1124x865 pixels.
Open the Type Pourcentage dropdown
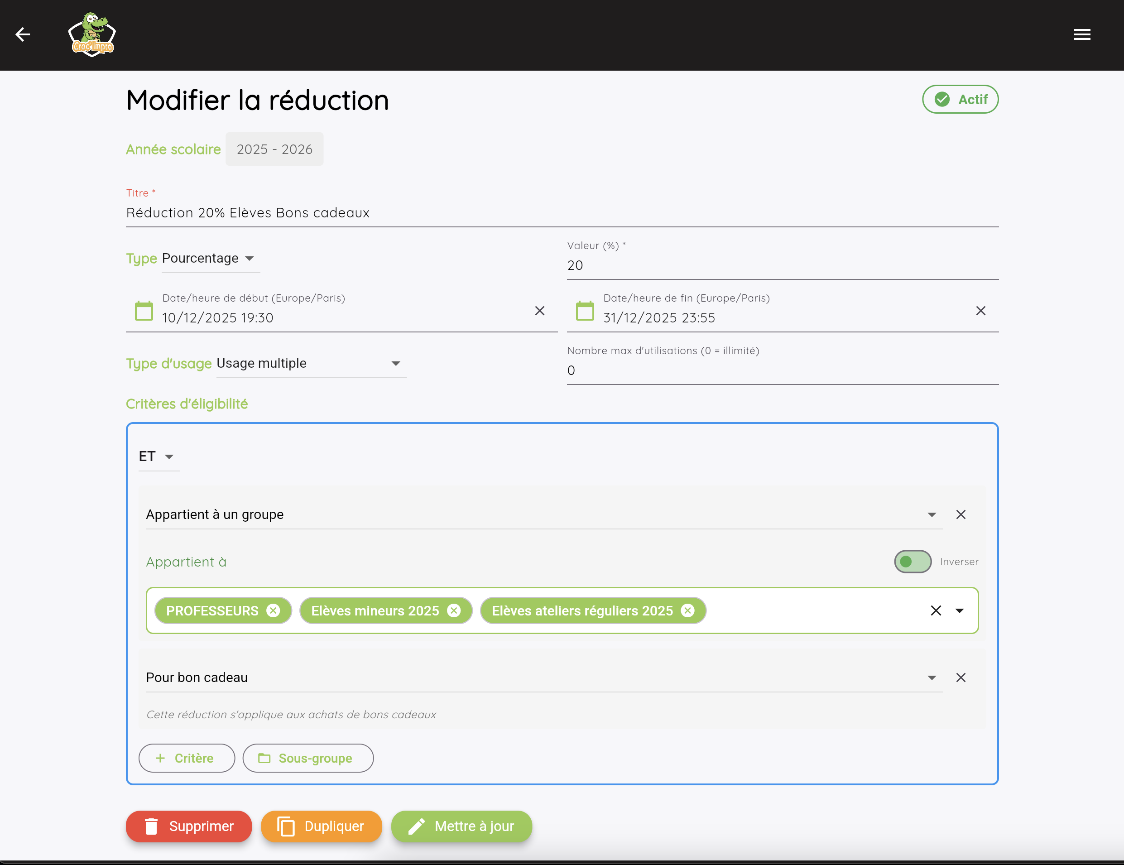206,258
